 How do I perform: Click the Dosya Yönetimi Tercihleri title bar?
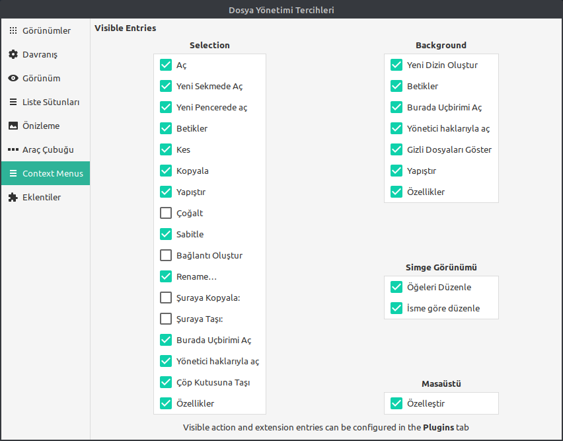(281, 10)
